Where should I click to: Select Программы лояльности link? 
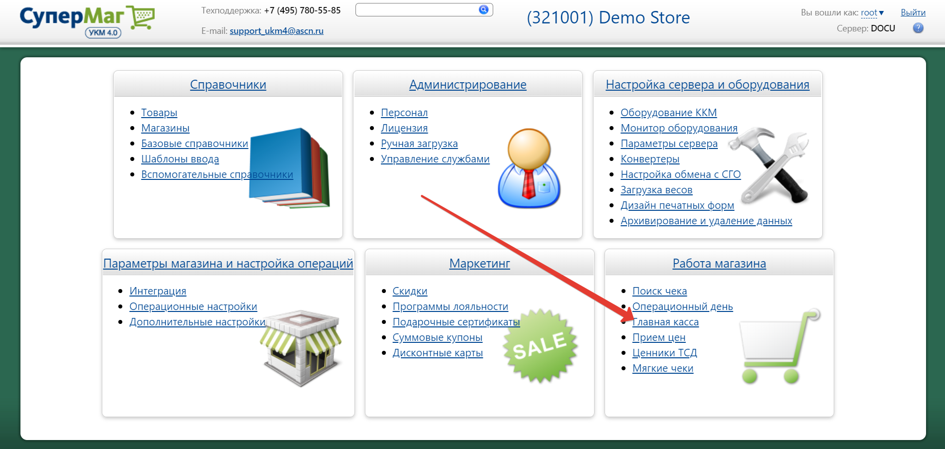(450, 307)
